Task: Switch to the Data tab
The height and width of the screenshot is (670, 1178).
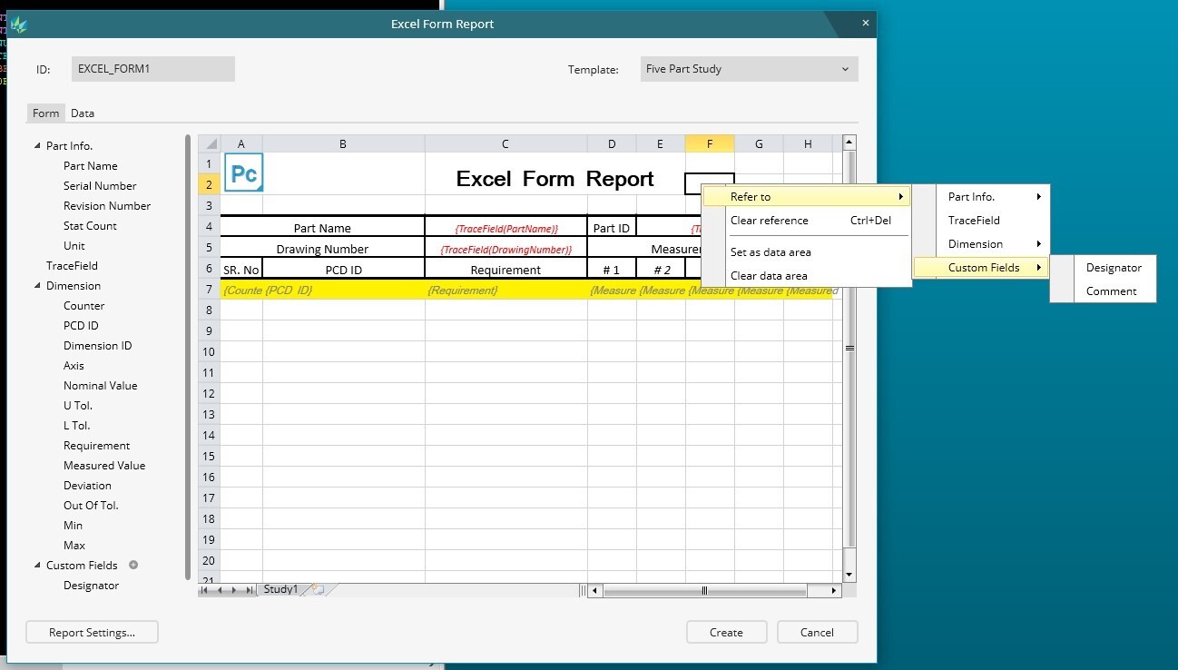Action: pyautogui.click(x=83, y=113)
